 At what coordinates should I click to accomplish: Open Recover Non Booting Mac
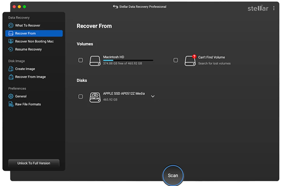pyautogui.click(x=11, y=41)
